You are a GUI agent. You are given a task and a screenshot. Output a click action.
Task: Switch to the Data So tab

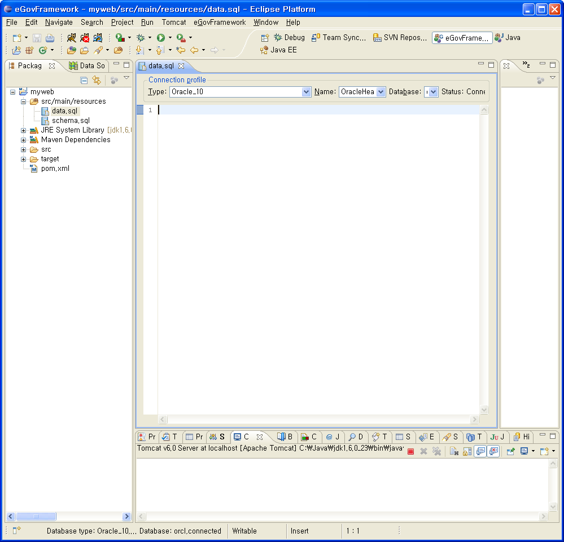(x=87, y=66)
